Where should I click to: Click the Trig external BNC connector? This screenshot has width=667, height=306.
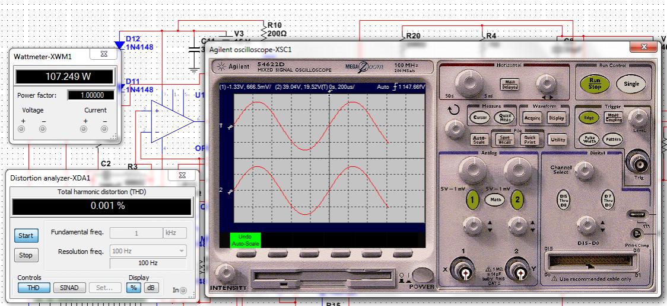click(638, 163)
